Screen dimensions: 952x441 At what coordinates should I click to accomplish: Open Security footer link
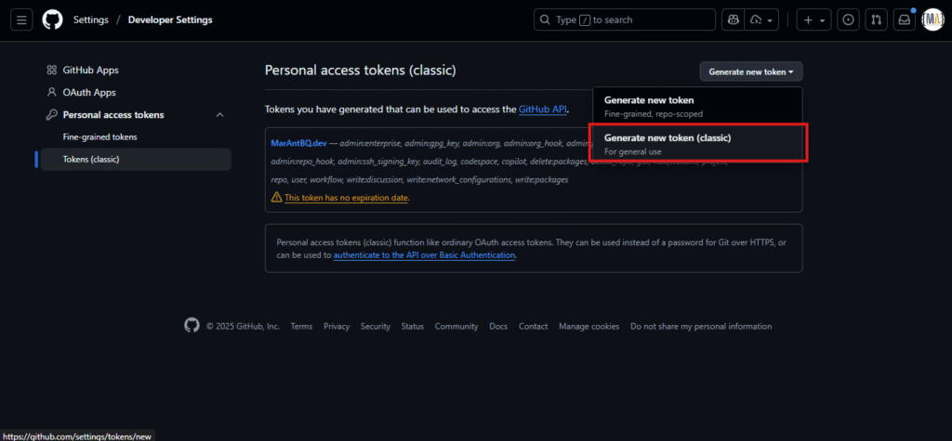[376, 327]
